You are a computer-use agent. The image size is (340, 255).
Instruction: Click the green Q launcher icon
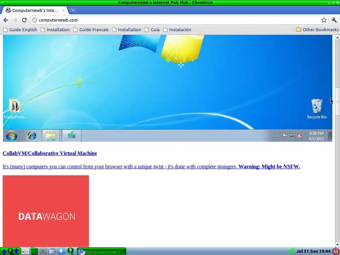(70, 251)
